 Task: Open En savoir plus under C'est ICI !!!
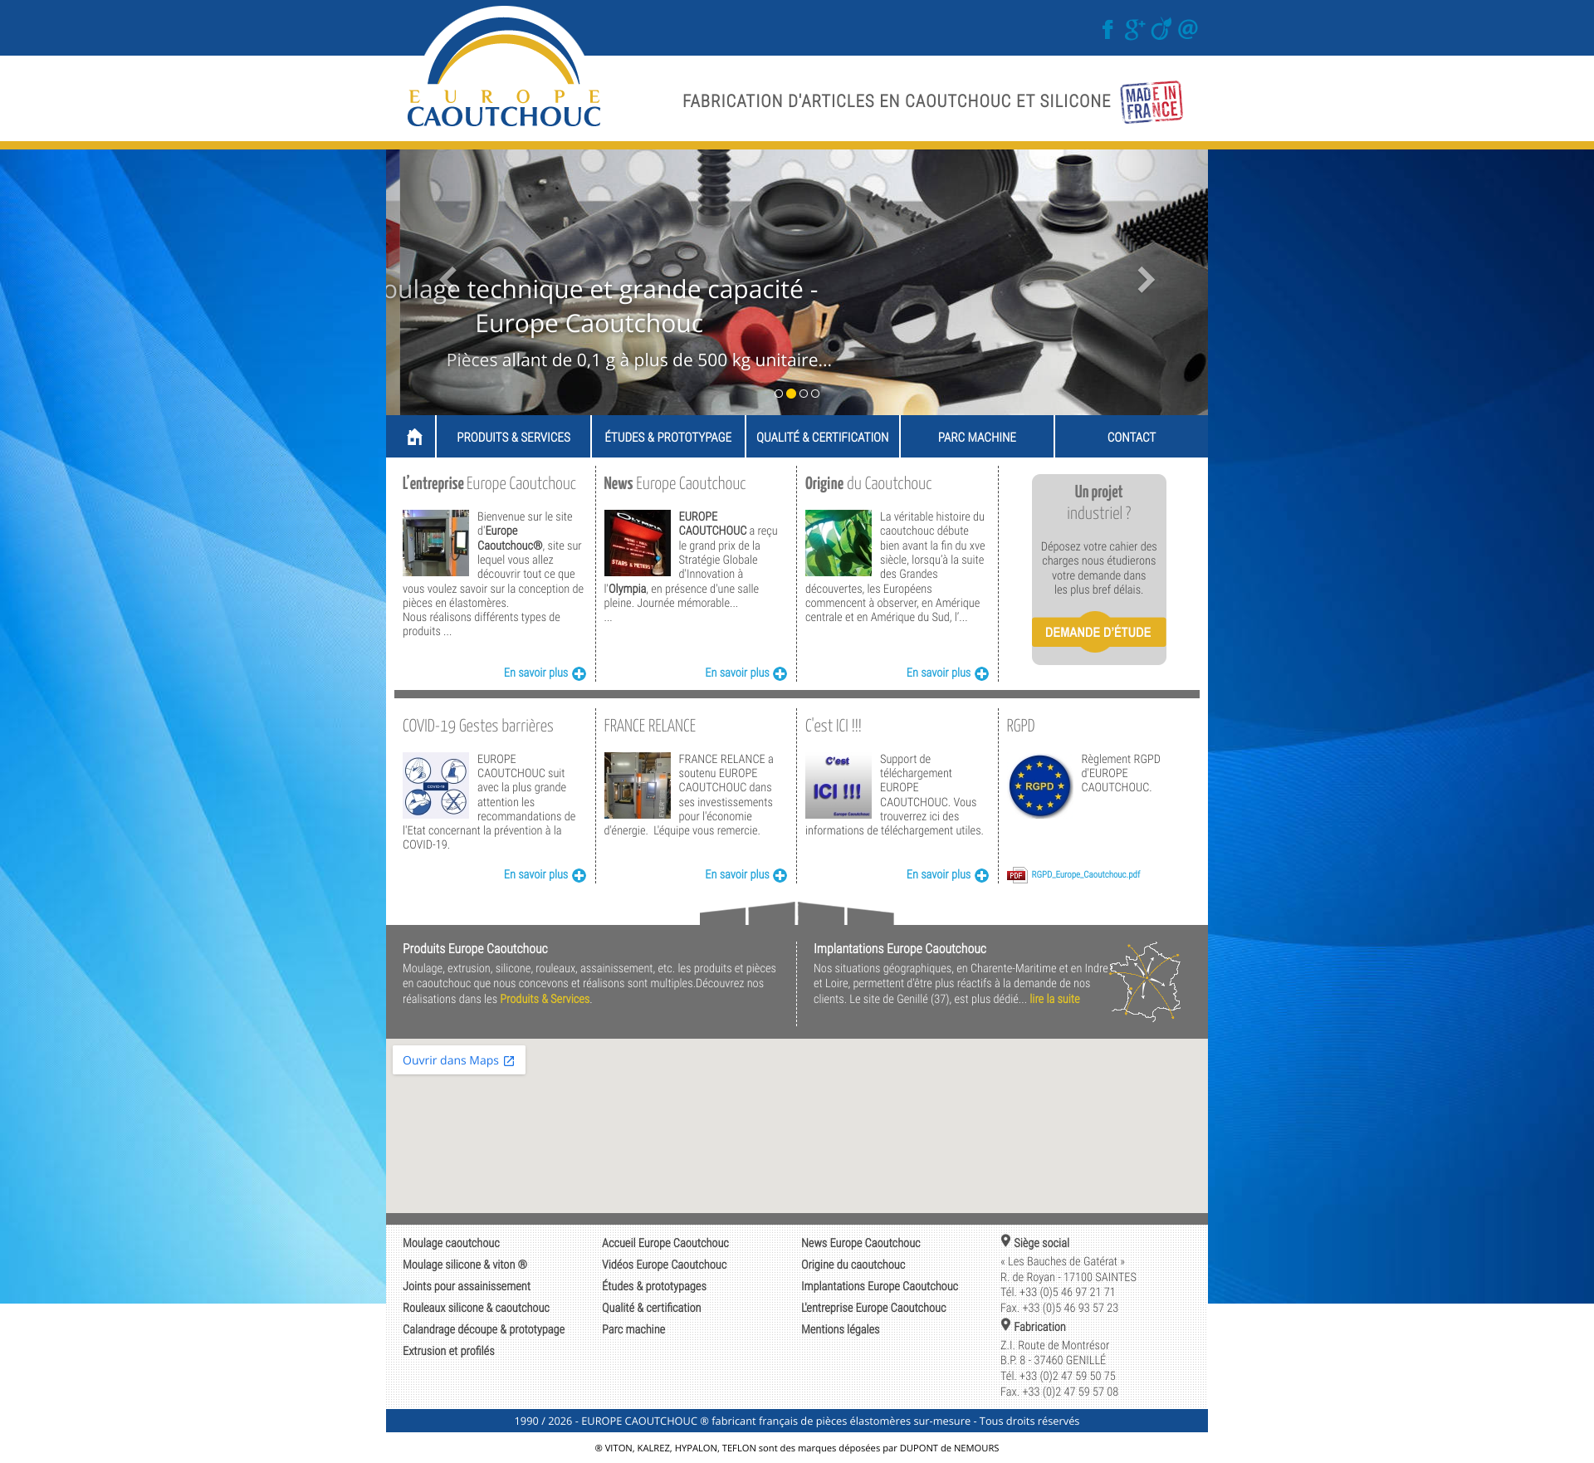coord(947,875)
